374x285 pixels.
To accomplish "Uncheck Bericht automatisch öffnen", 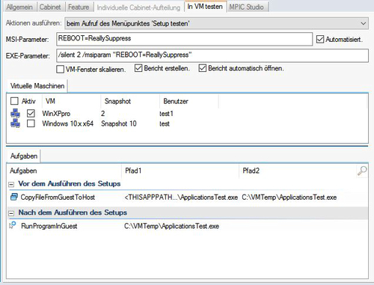I will [x=203, y=68].
